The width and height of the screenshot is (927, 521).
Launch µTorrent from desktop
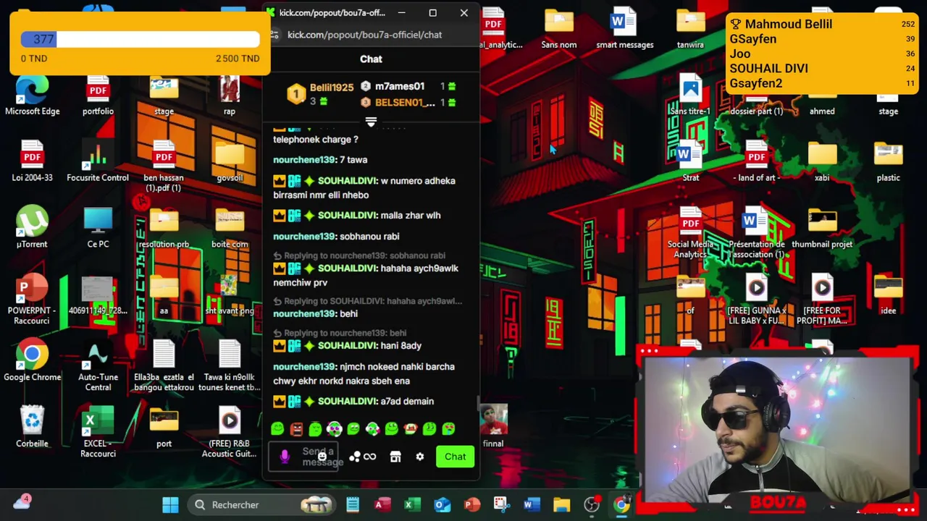tap(32, 228)
